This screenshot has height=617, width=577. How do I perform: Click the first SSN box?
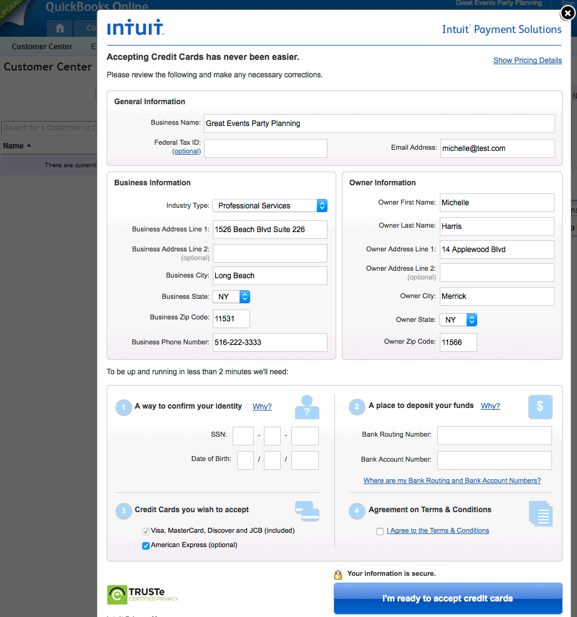coord(243,436)
